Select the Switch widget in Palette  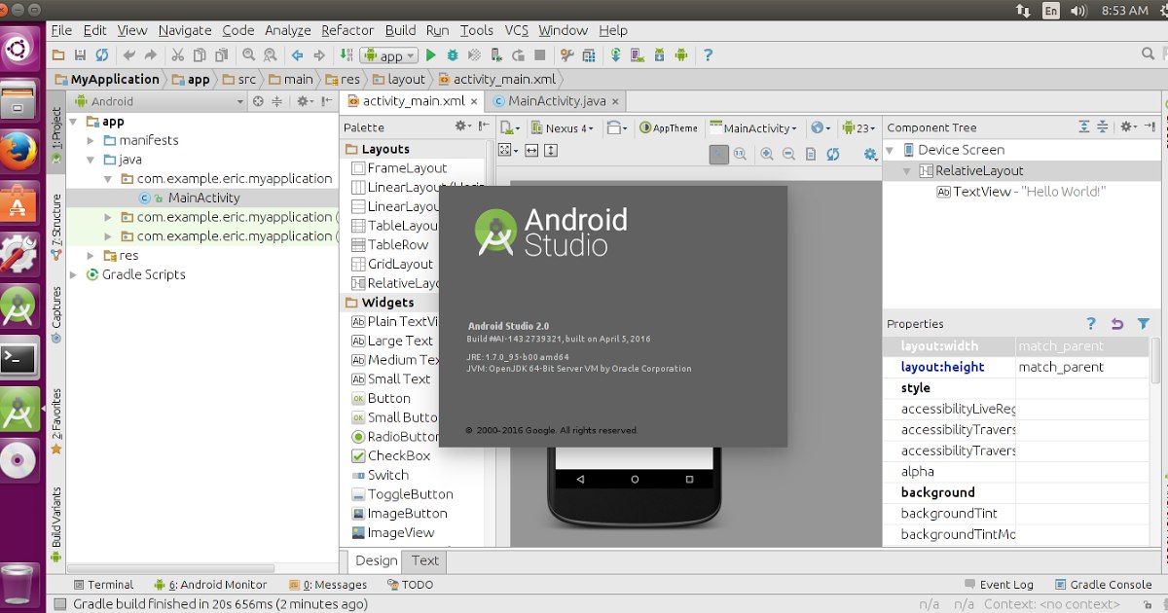[x=380, y=475]
